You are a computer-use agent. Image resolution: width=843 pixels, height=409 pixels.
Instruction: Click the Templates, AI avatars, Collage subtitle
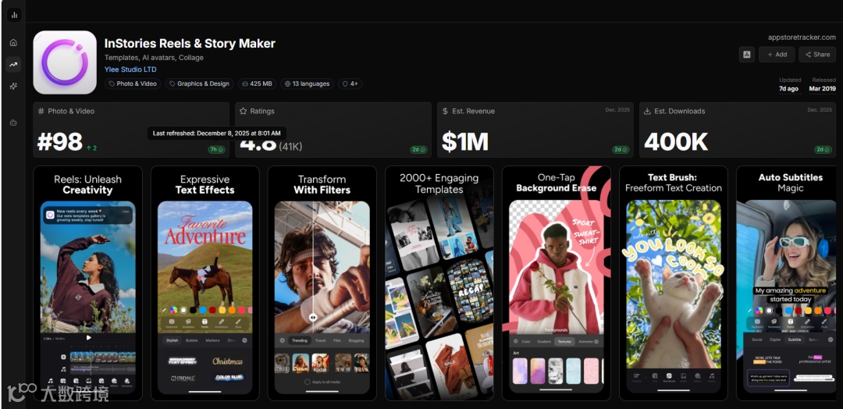(x=154, y=58)
